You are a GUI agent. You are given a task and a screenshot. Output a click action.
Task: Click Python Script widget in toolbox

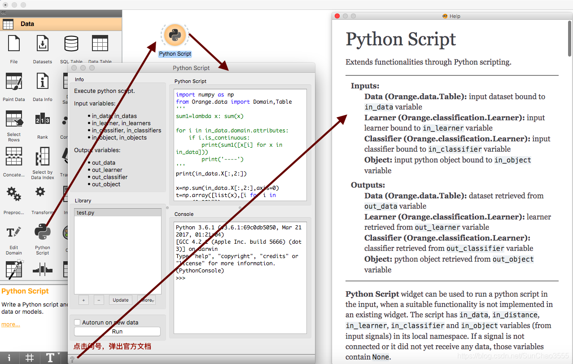point(43,232)
